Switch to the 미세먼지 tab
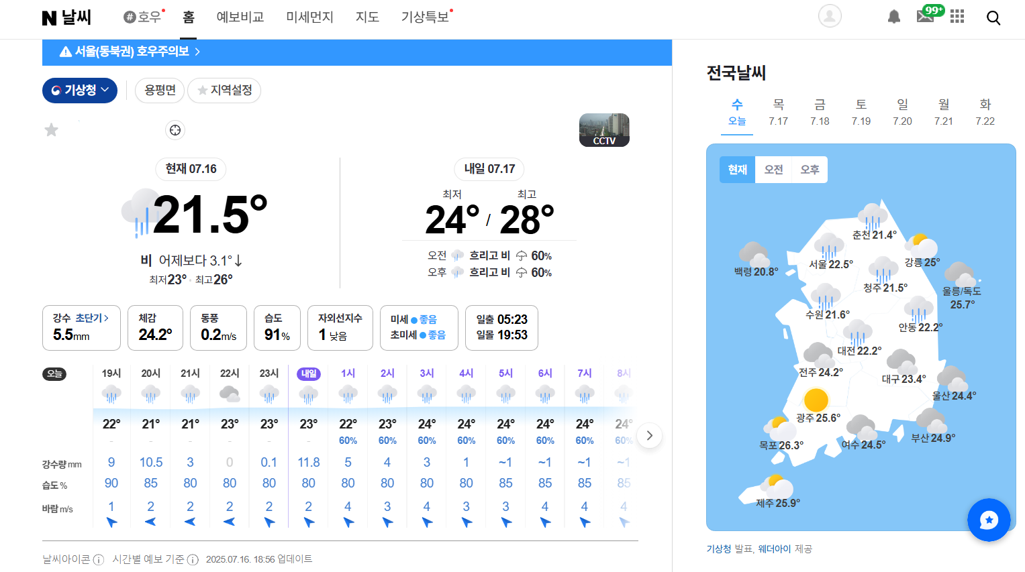The height and width of the screenshot is (572, 1025). pos(309,18)
